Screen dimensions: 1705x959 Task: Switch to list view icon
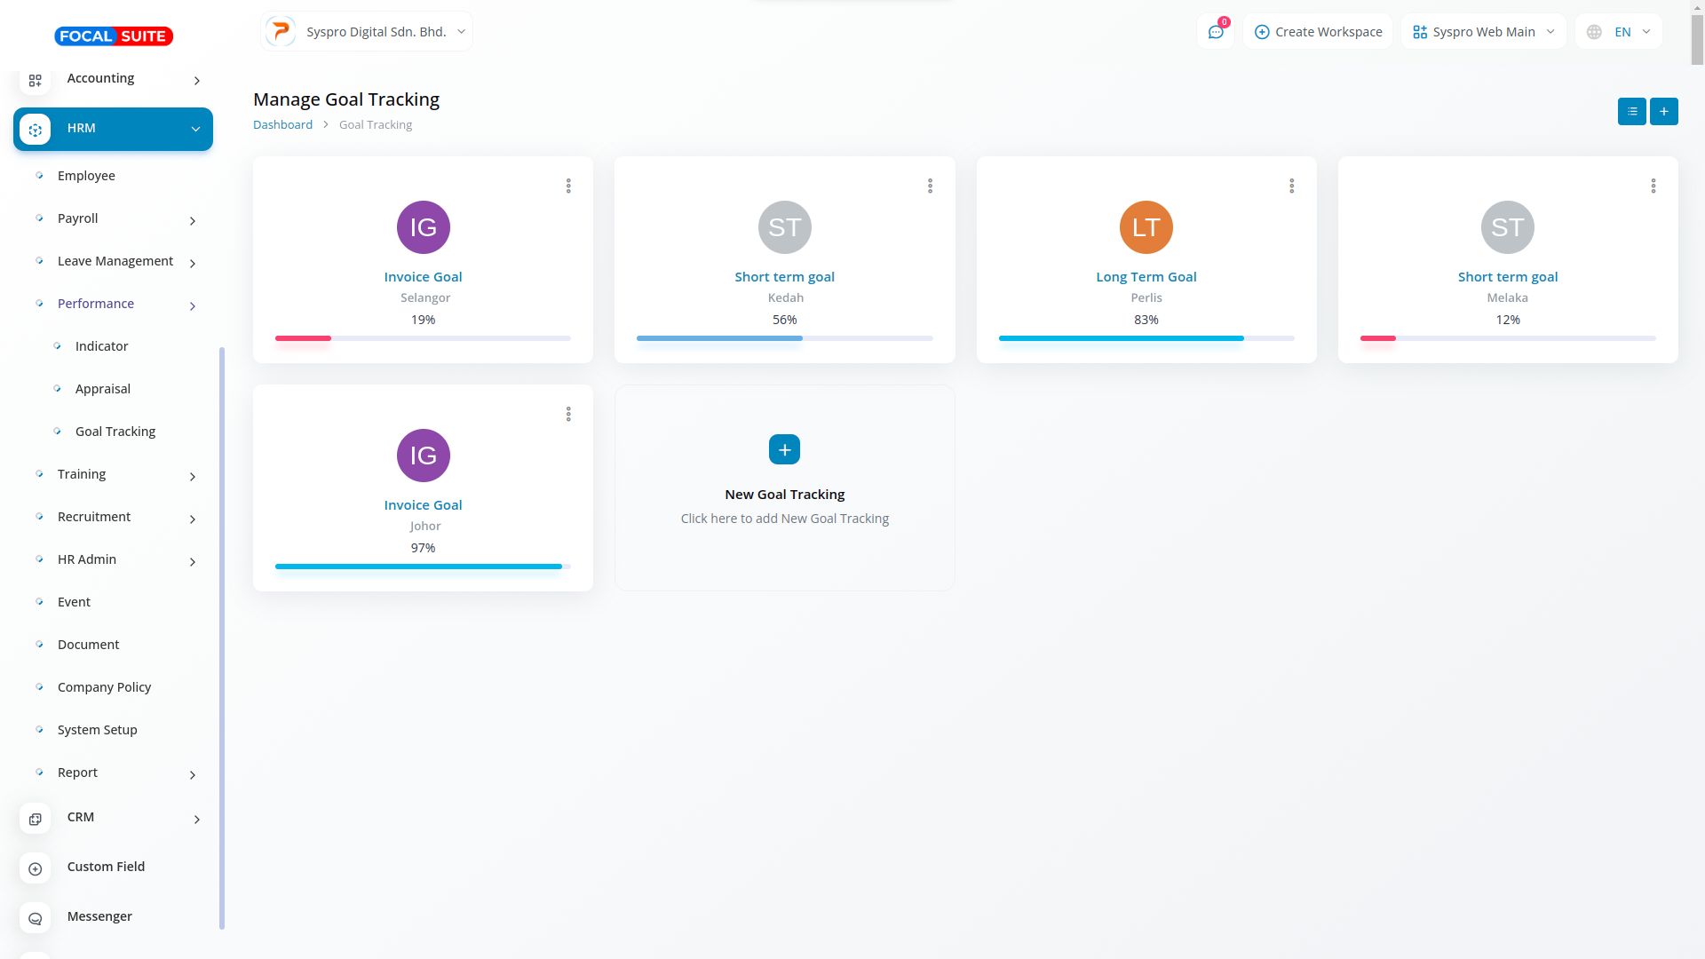tap(1631, 111)
